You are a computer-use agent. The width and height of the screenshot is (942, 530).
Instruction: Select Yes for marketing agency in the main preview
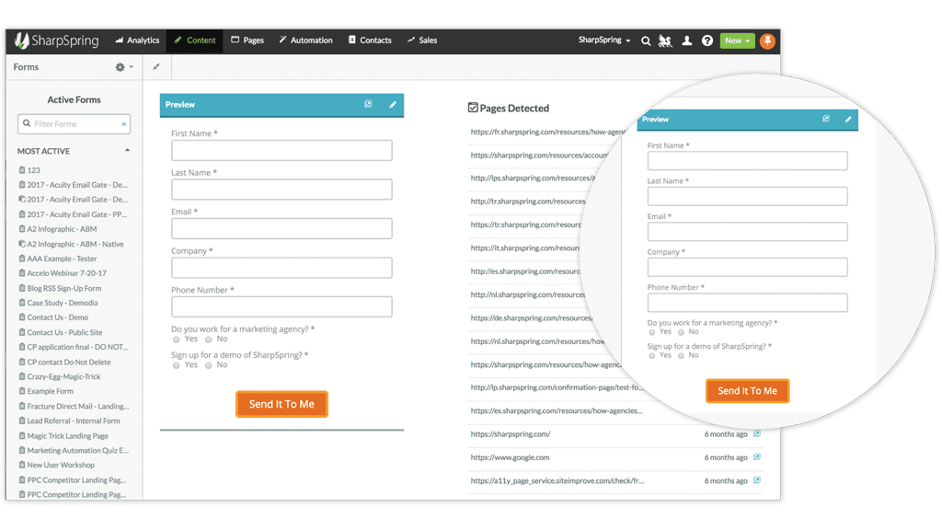(x=176, y=340)
